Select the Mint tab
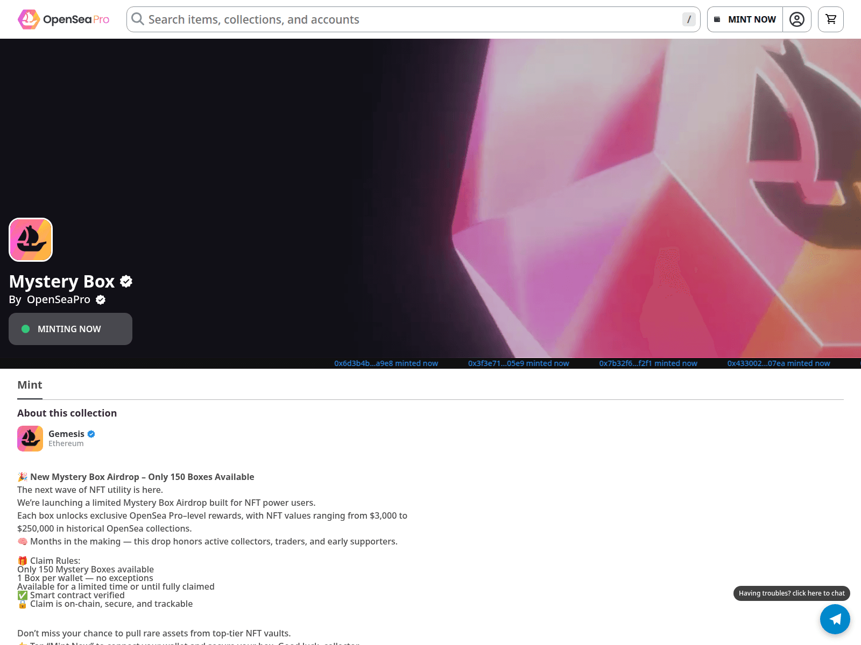The width and height of the screenshot is (861, 645). [x=30, y=385]
